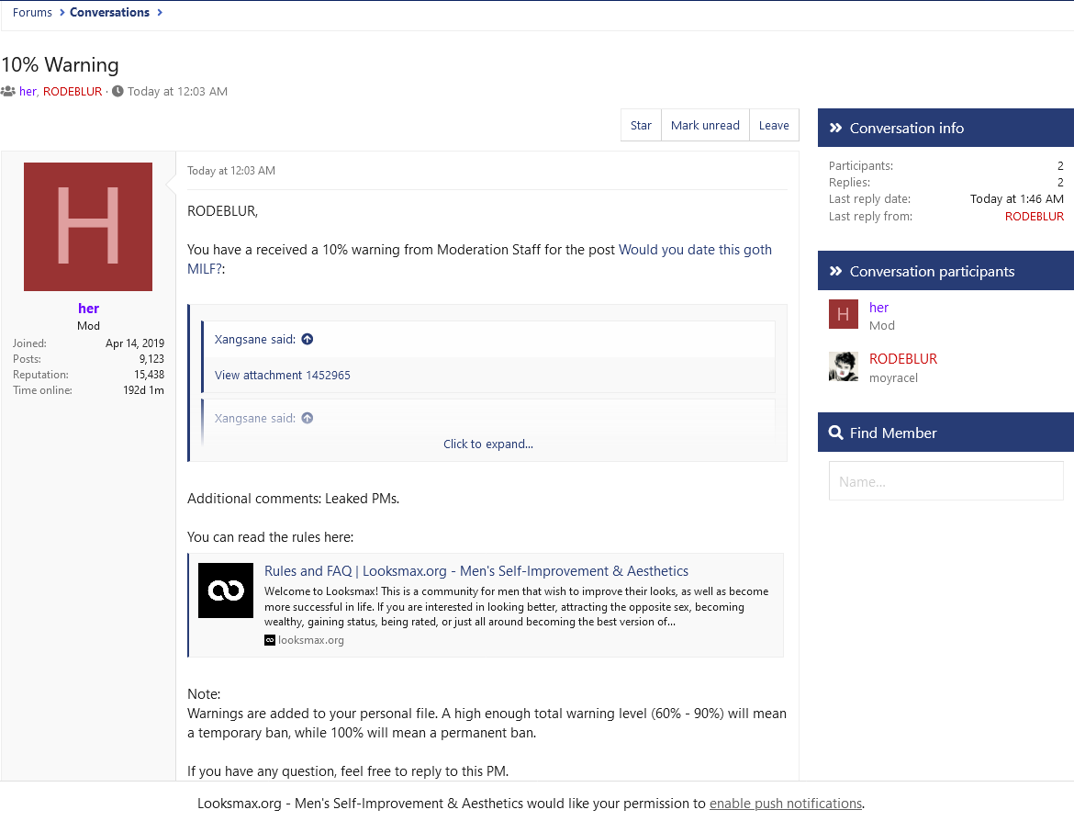Viewport: 1074px width, 821px height.
Task: Mark the conversation as unread
Action: [x=705, y=126]
